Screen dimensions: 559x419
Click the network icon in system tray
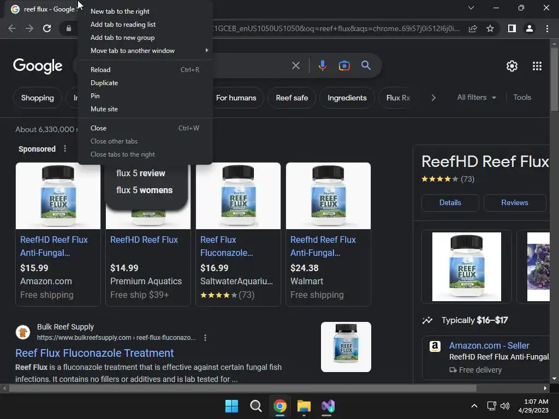coord(492,406)
